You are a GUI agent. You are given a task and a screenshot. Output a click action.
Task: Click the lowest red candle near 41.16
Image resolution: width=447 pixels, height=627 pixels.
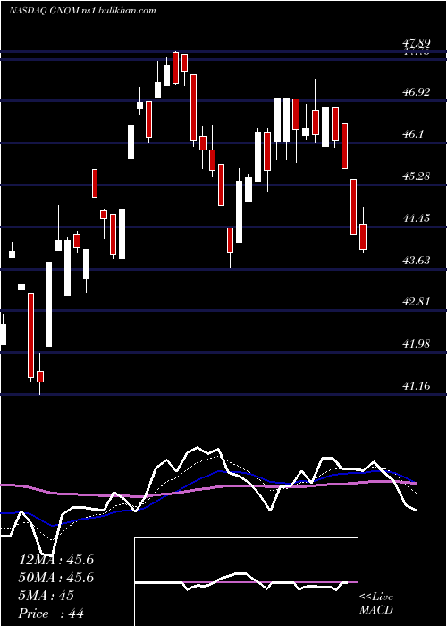[40, 376]
